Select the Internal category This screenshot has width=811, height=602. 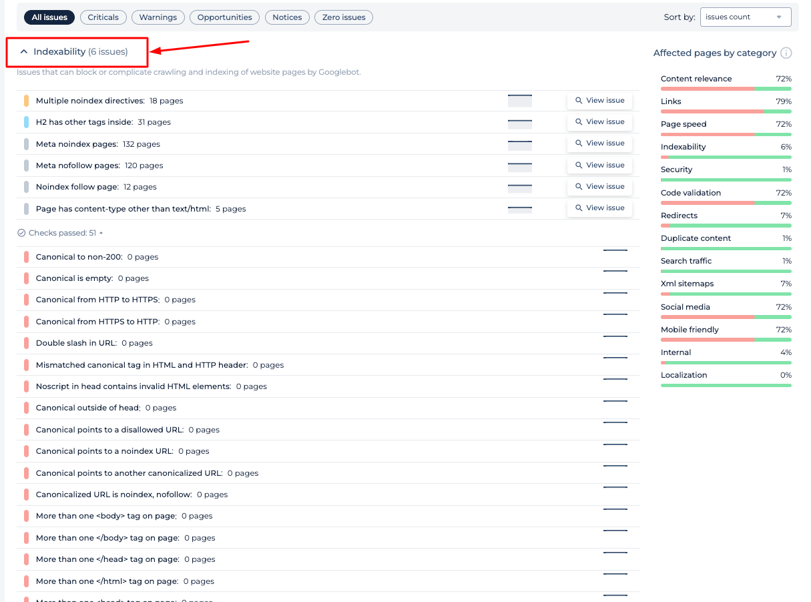point(726,355)
